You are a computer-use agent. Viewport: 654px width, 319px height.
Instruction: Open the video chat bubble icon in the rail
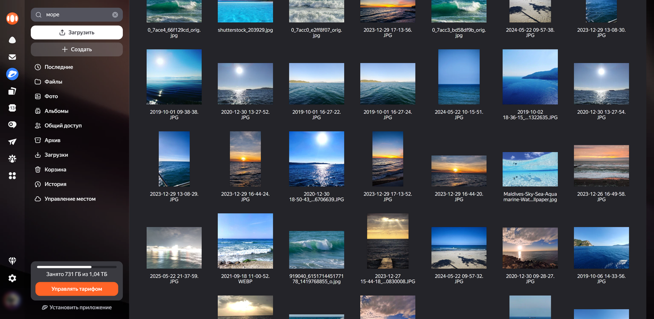click(12, 125)
